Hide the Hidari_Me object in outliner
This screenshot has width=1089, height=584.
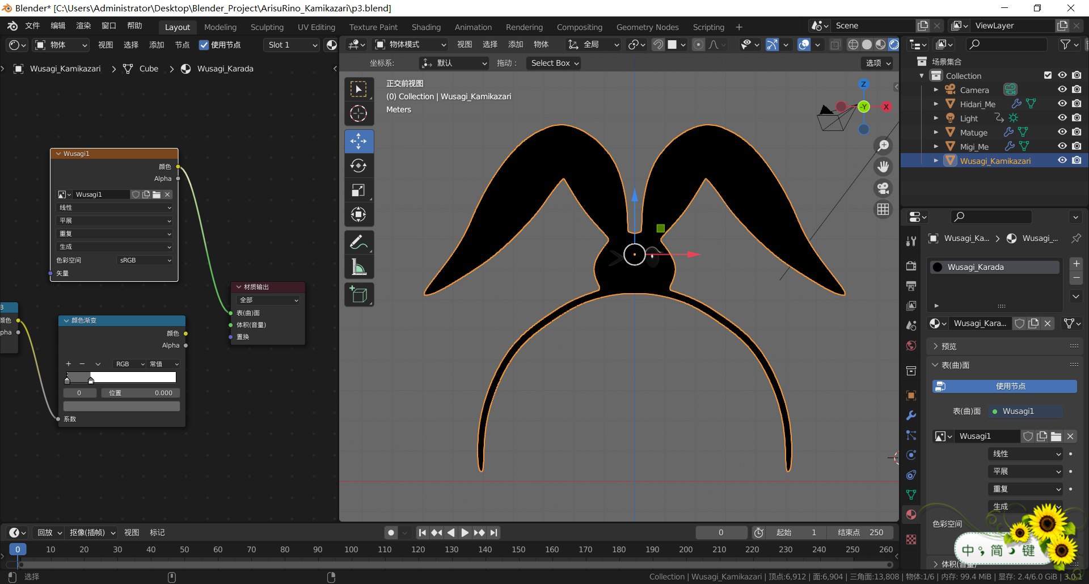(1062, 104)
